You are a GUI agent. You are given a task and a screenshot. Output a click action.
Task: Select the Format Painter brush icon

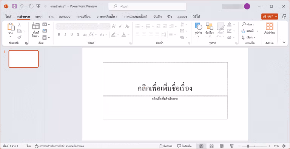[x=19, y=37]
